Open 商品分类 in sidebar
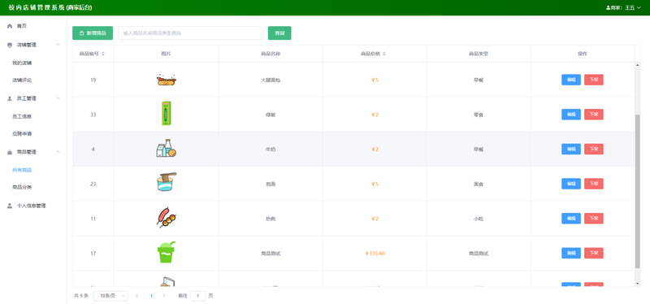 (x=22, y=188)
